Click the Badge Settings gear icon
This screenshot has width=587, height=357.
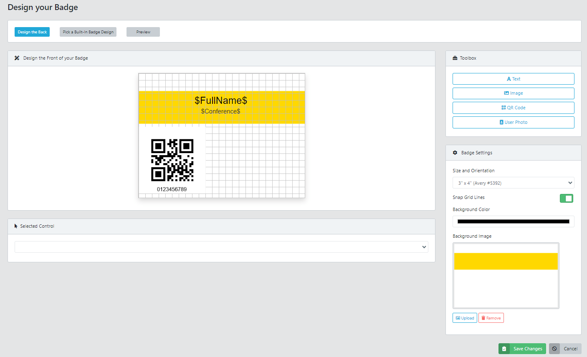click(455, 153)
